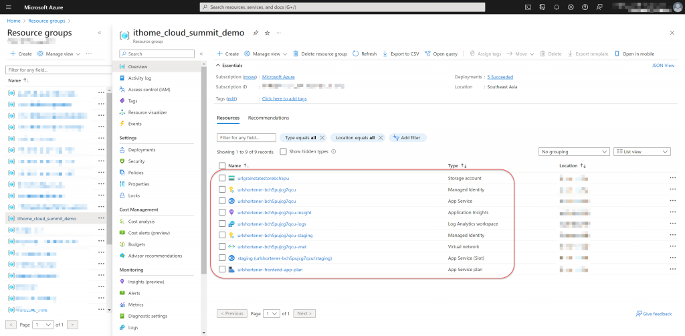The width and height of the screenshot is (685, 336).
Task: Open the Resource groups pane page dropdown
Action: [43, 325]
